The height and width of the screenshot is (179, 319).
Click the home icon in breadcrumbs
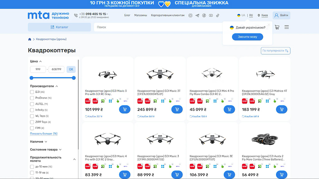pyautogui.click(x=30, y=39)
